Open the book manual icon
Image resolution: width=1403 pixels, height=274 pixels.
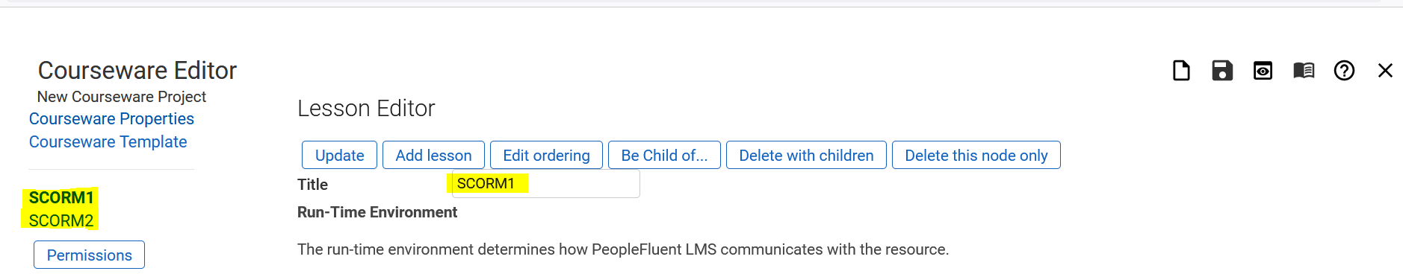click(x=1304, y=71)
